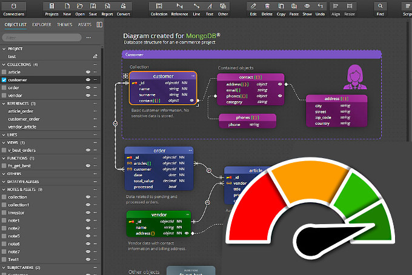Collapse the COLLECTIONS section
The image size is (412, 275).
tap(4, 64)
